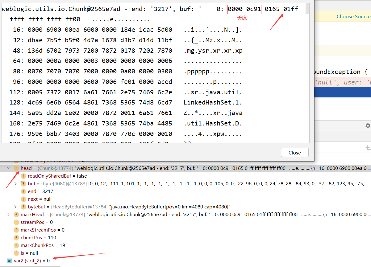Click the field icon beside markStreamPos
The image size is (371, 267).
click(16, 230)
